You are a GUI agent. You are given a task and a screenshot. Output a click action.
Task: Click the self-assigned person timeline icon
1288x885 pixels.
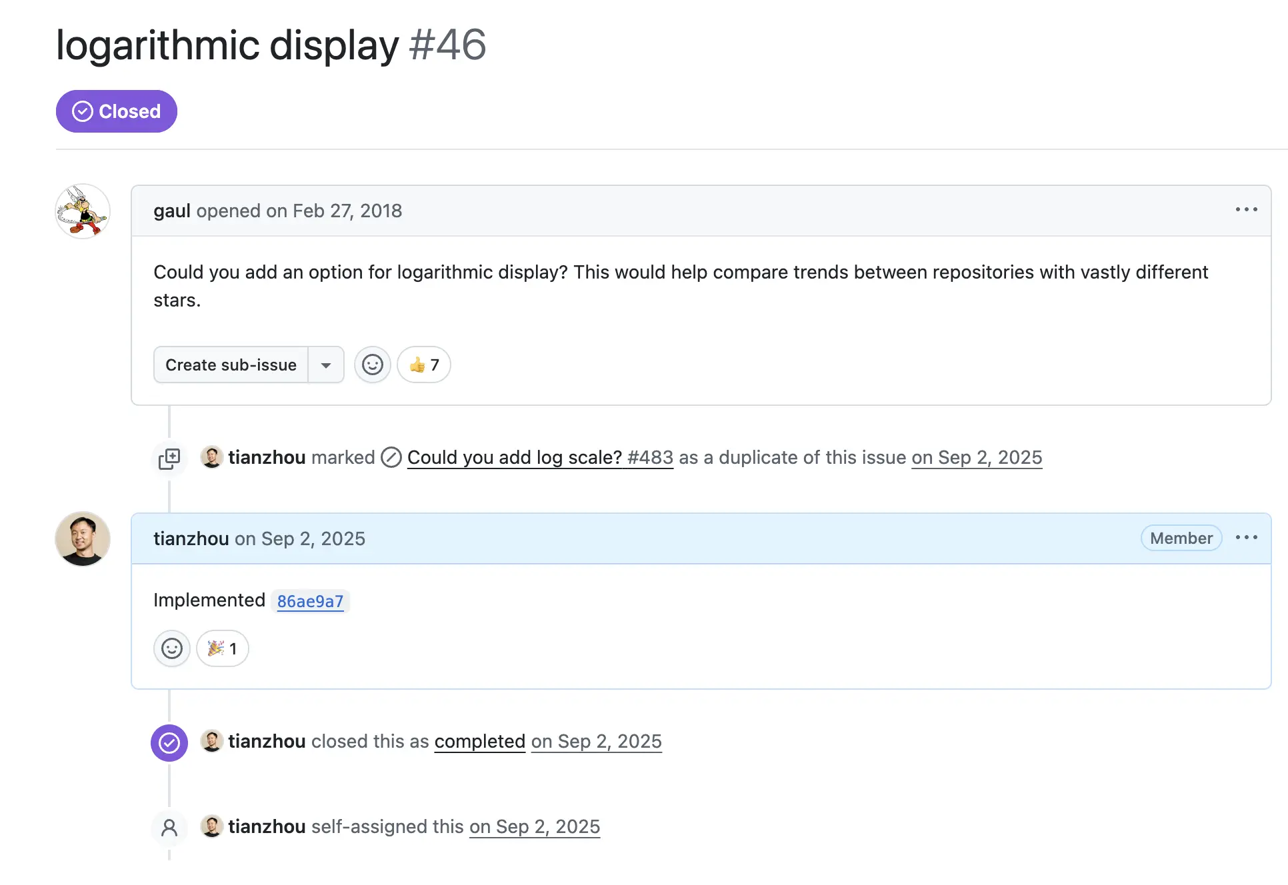click(x=169, y=828)
